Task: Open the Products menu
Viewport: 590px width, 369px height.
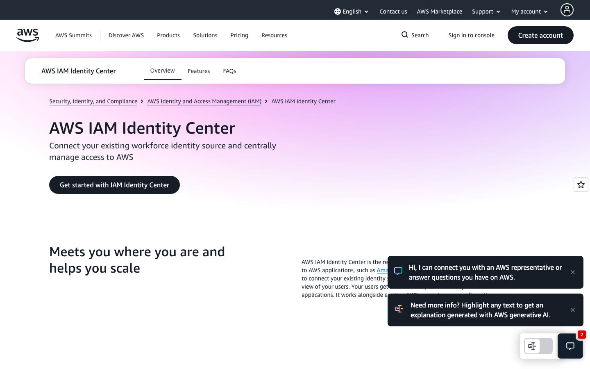Action: [168, 35]
